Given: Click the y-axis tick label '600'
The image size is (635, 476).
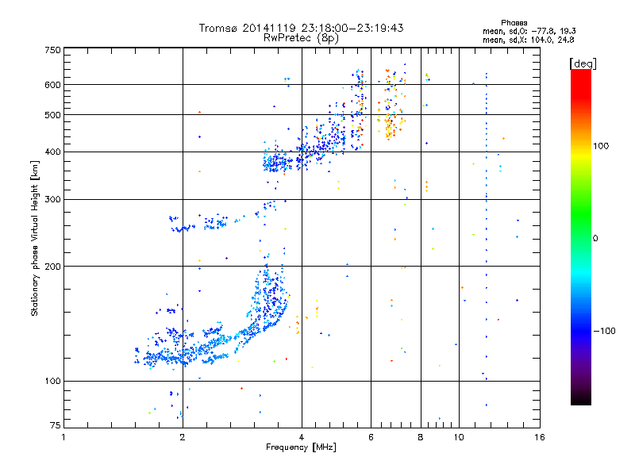Looking at the screenshot, I should (x=52, y=85).
